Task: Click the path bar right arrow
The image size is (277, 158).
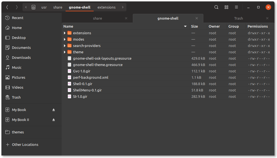Action: (123, 7)
